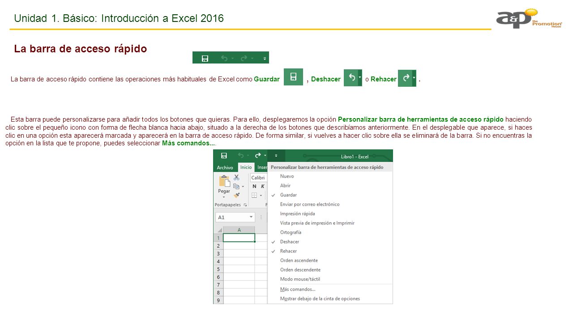This screenshot has width=573, height=322.
Task: Enable the Orden descendente option
Action: pos(330,270)
